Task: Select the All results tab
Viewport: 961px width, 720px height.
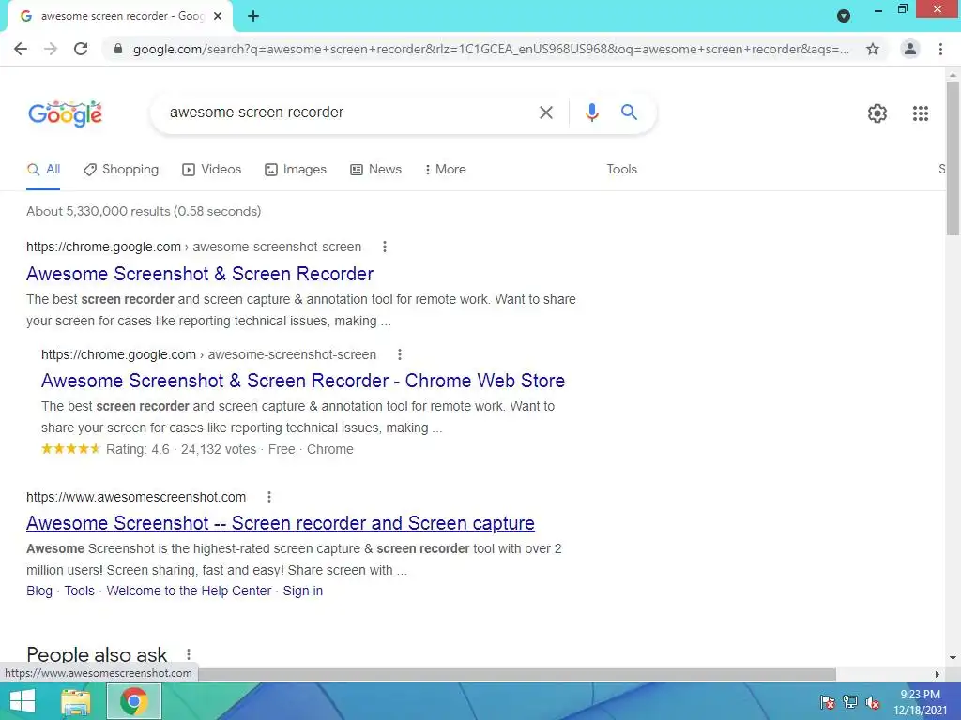Action: (x=43, y=170)
